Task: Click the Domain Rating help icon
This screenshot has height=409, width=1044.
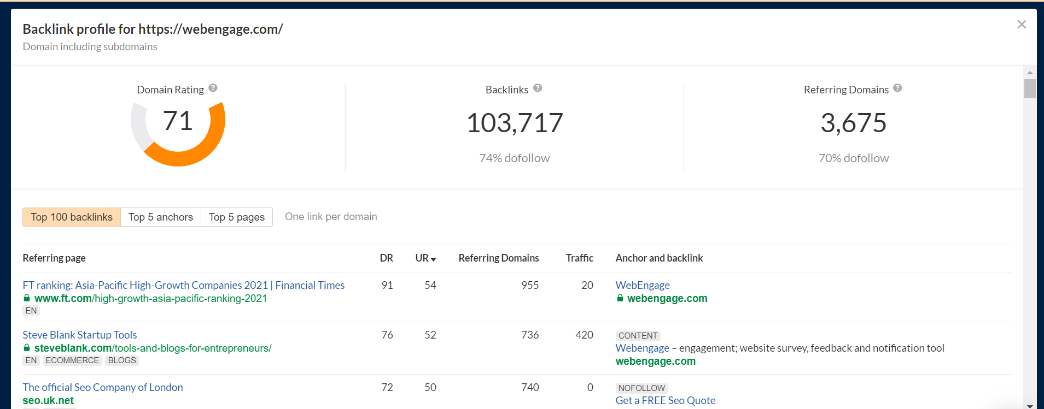Action: pyautogui.click(x=213, y=88)
